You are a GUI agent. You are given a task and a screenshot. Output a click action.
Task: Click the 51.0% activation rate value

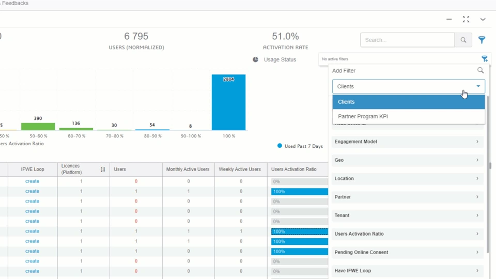[285, 36]
